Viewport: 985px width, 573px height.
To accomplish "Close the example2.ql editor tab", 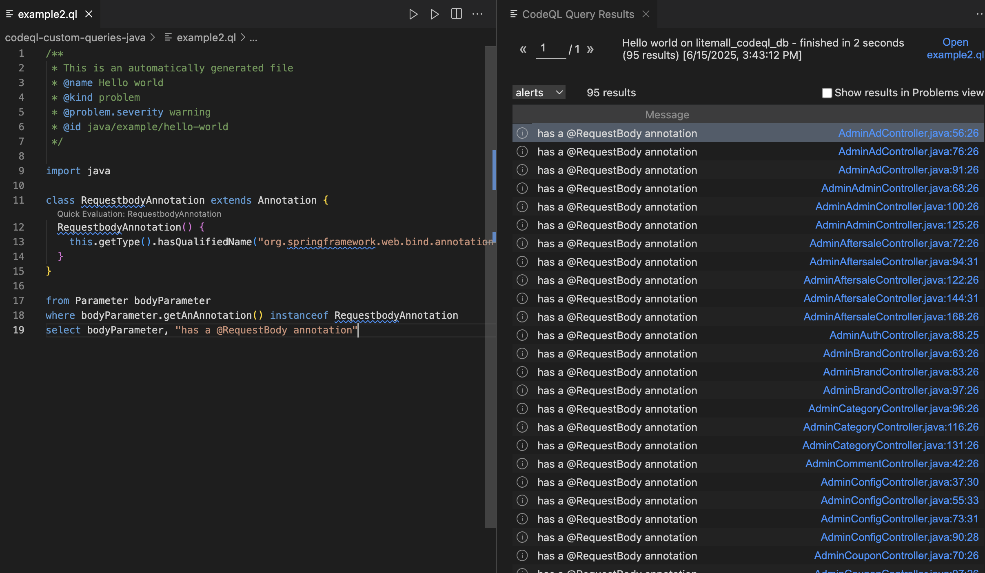I will click(x=89, y=14).
